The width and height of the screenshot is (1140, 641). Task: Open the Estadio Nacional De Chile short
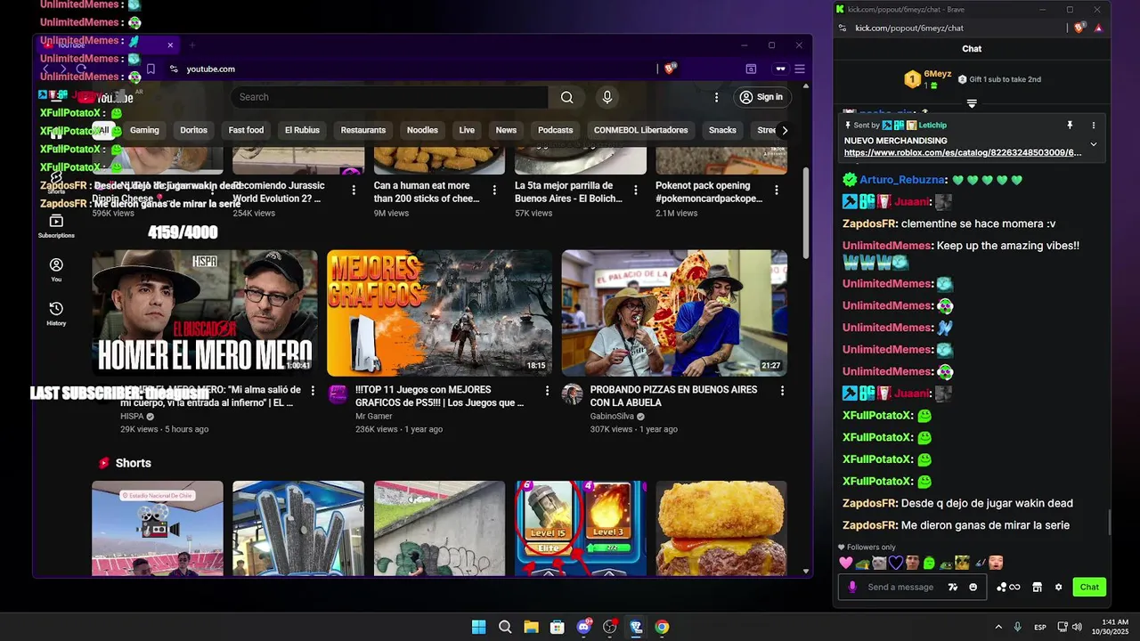[158, 528]
